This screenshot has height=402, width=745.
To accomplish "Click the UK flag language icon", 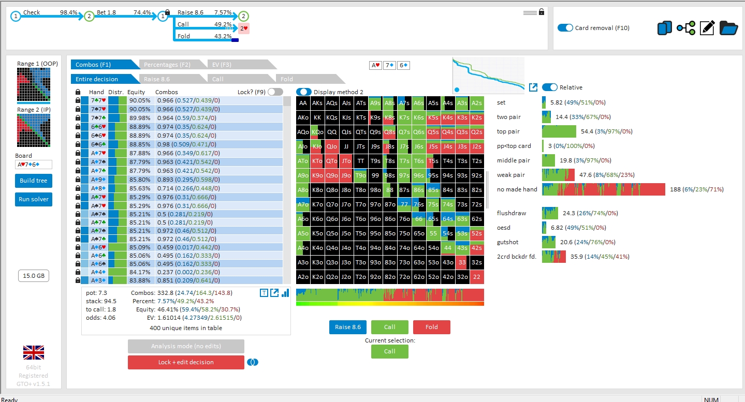I will (34, 353).
